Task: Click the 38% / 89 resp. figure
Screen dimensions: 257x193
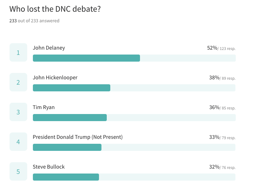Action: [x=222, y=78]
